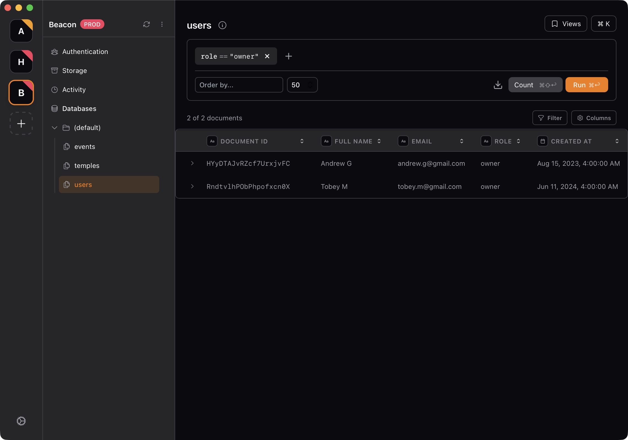Switch to project A in the sidebar
The height and width of the screenshot is (440, 628).
(21, 31)
